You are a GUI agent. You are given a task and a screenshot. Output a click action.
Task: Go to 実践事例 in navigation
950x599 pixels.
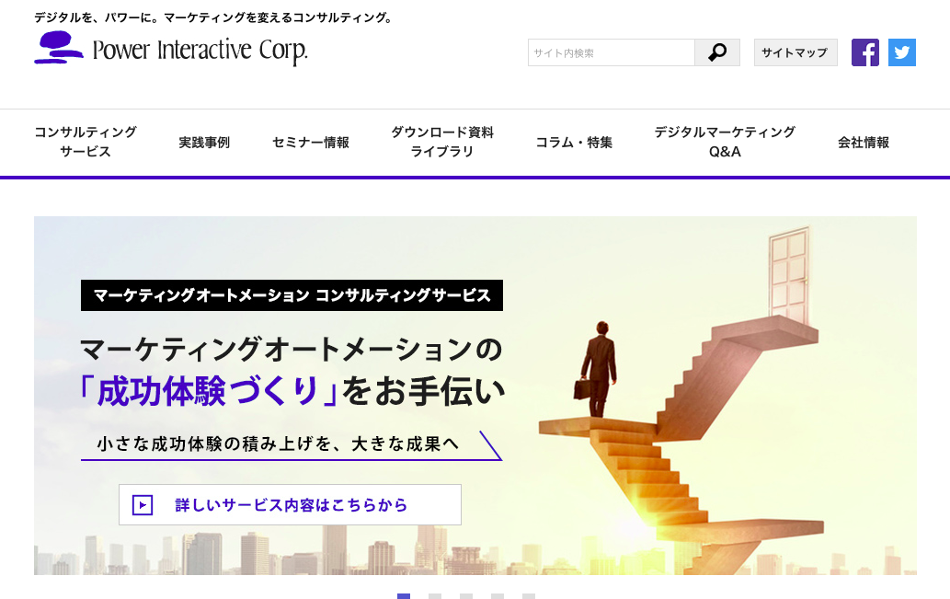pos(204,143)
